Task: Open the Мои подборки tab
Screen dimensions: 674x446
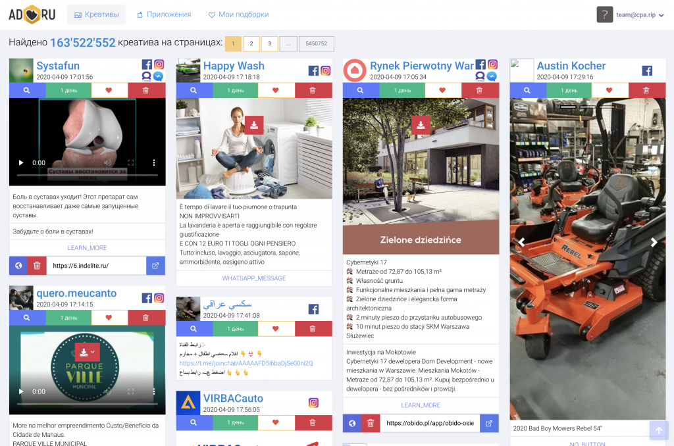Action: tap(238, 14)
